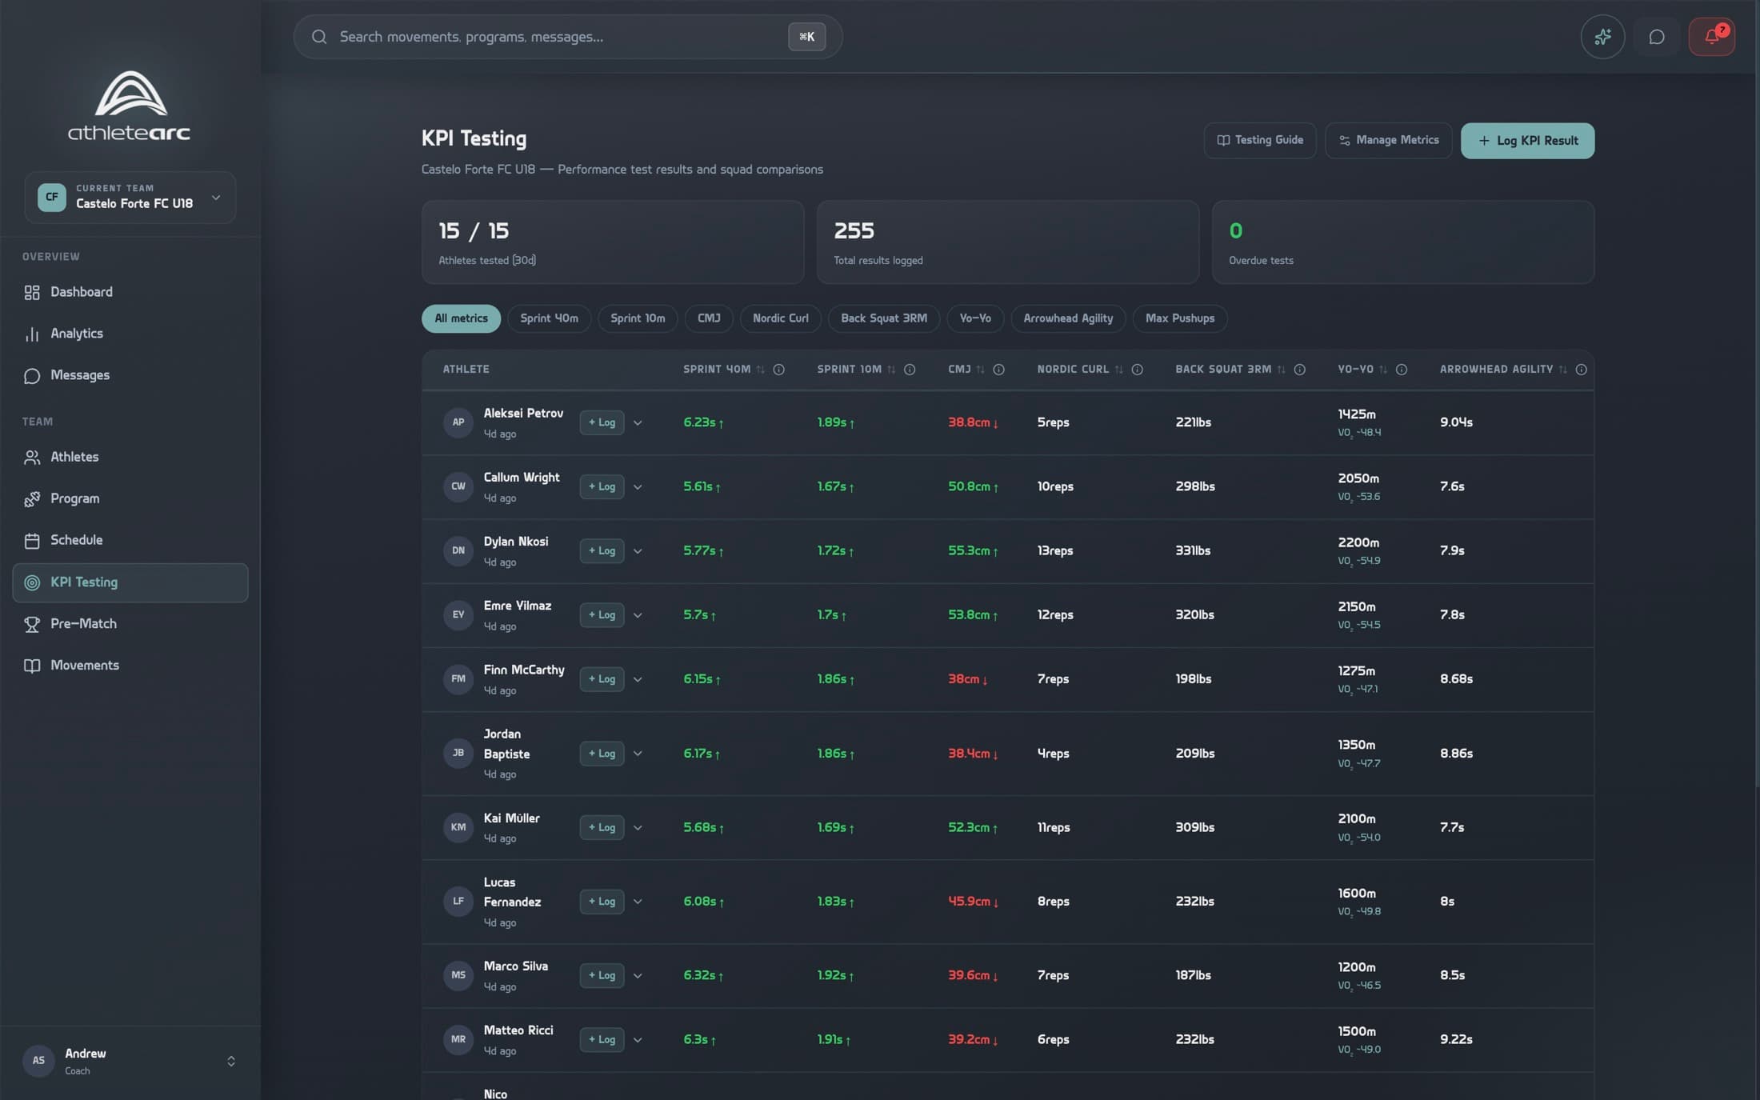Click Aleksei Petrov's AP avatar
This screenshot has height=1100, width=1760.
point(458,422)
